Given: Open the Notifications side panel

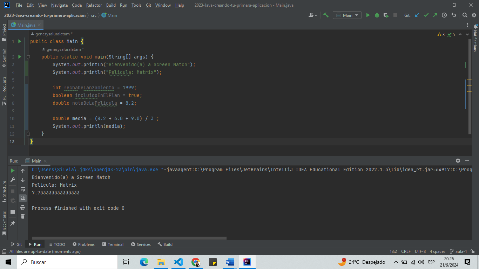Looking at the screenshot, I should point(475,38).
